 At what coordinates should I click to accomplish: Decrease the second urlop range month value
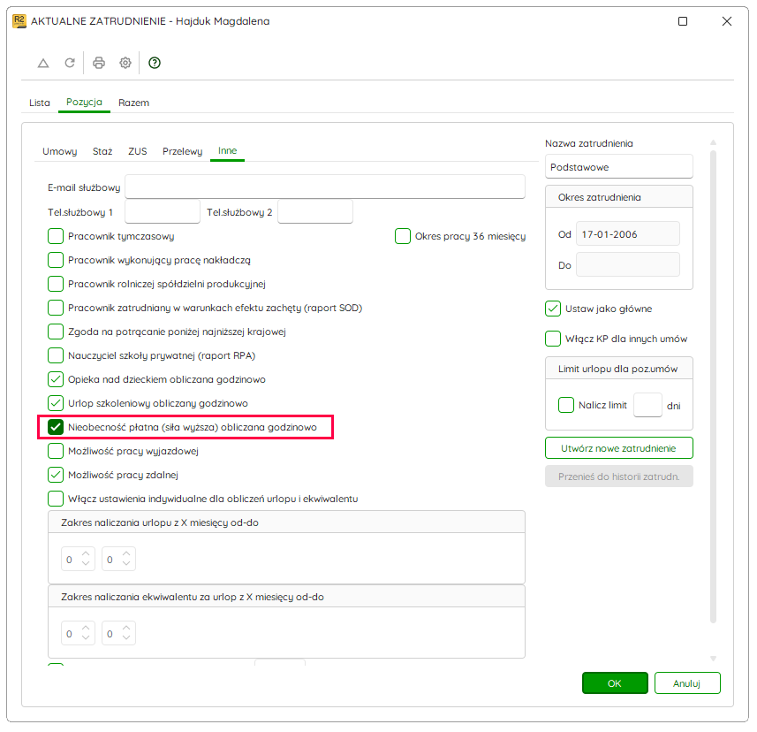pos(126,564)
